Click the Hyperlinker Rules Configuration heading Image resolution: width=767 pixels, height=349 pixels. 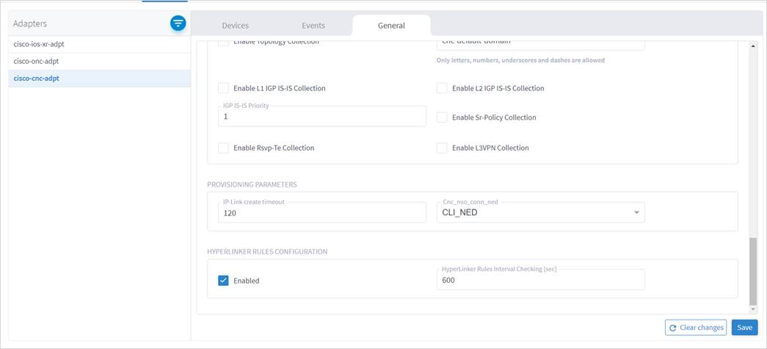[x=267, y=251]
